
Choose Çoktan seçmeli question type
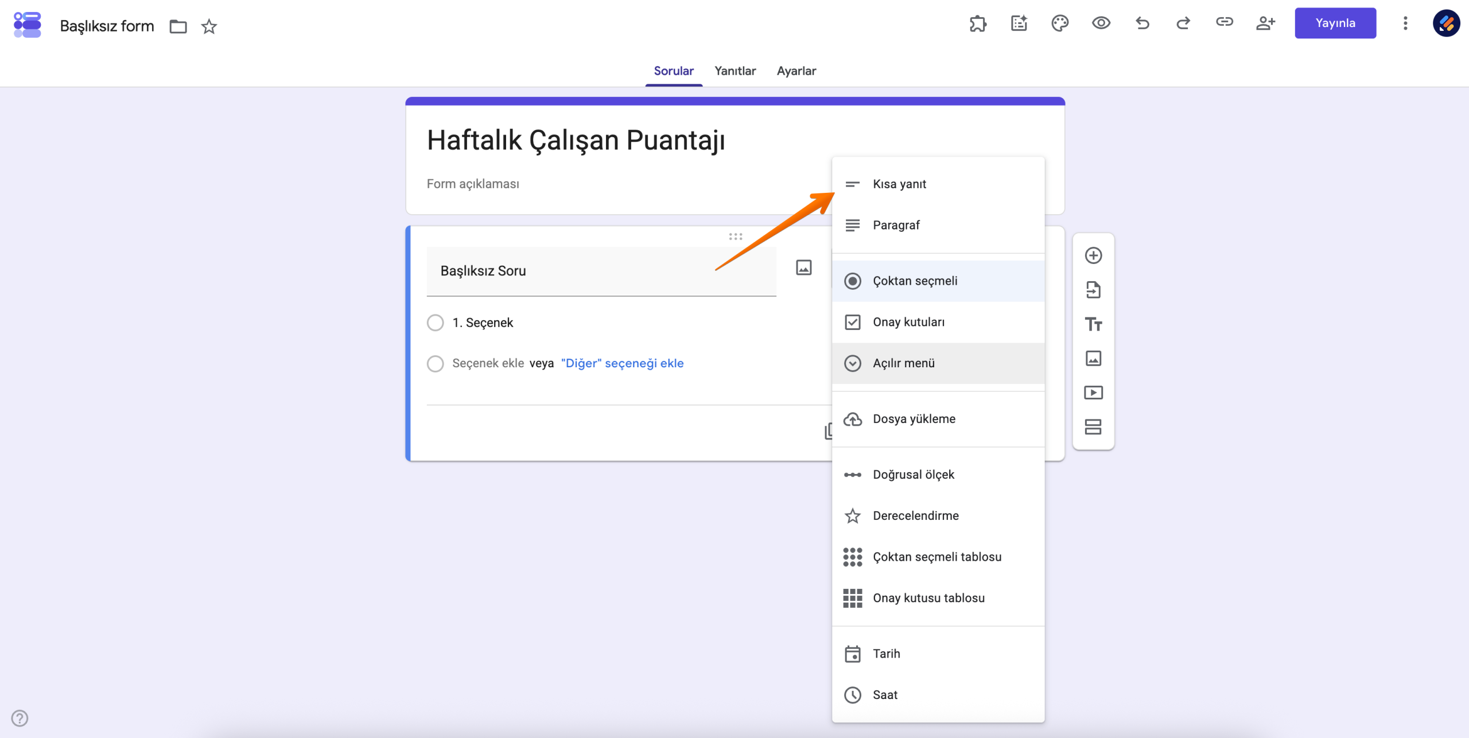coord(938,281)
